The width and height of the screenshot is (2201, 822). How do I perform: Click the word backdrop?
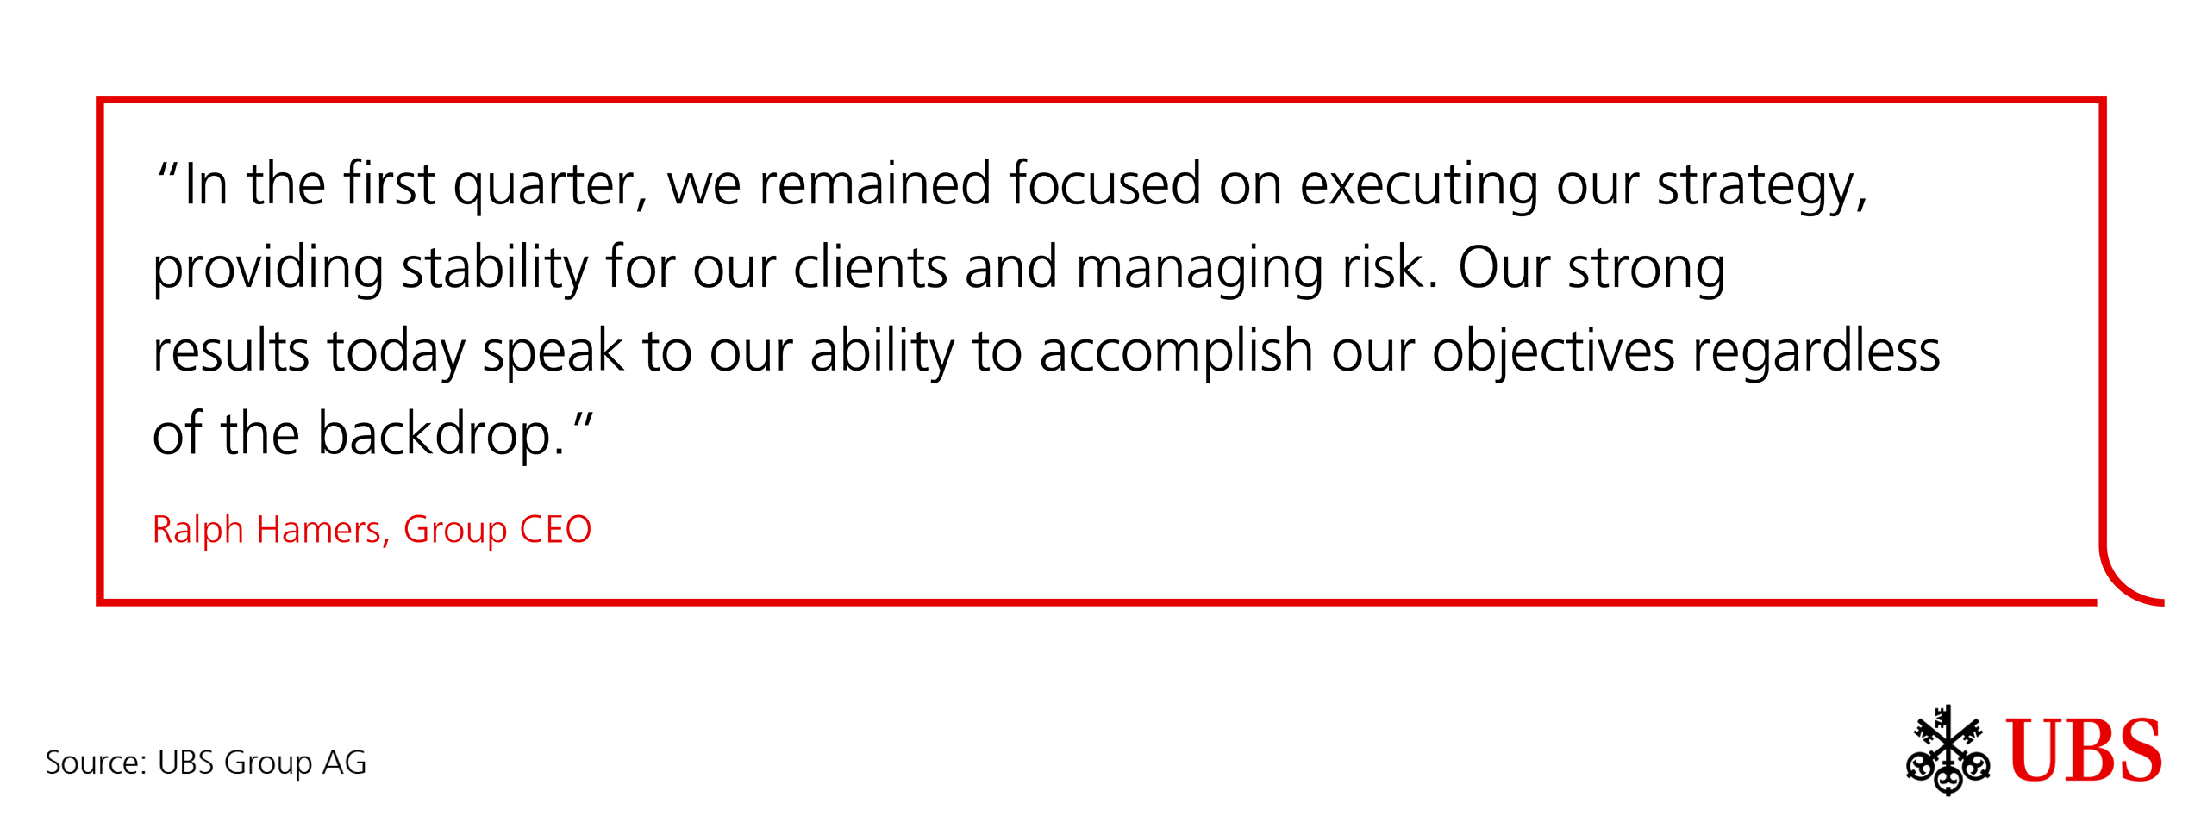441,433
